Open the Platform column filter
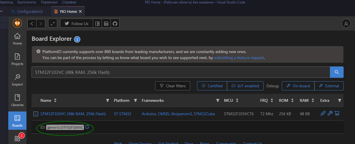This screenshot has width=355, height=144. click(136, 100)
